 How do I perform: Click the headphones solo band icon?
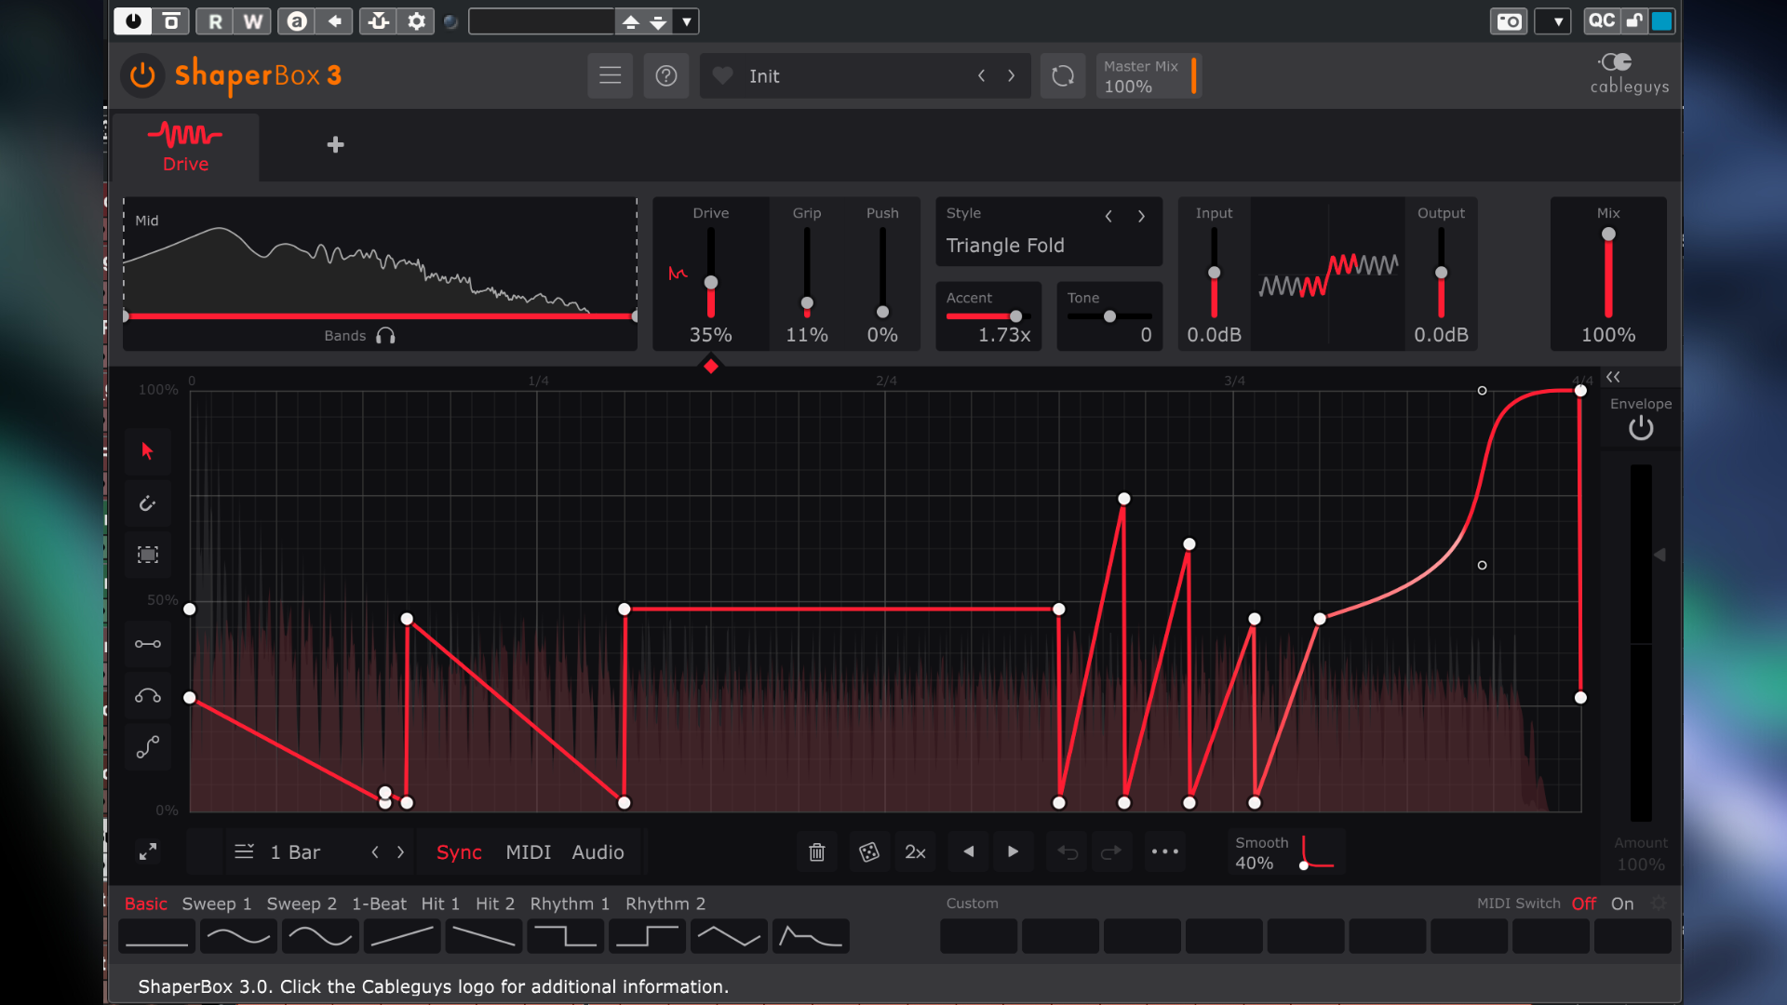[x=385, y=336]
